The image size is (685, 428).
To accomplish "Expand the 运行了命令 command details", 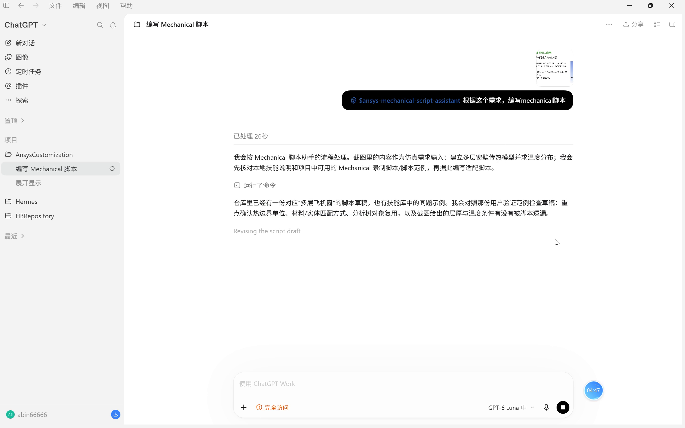I will tap(255, 185).
